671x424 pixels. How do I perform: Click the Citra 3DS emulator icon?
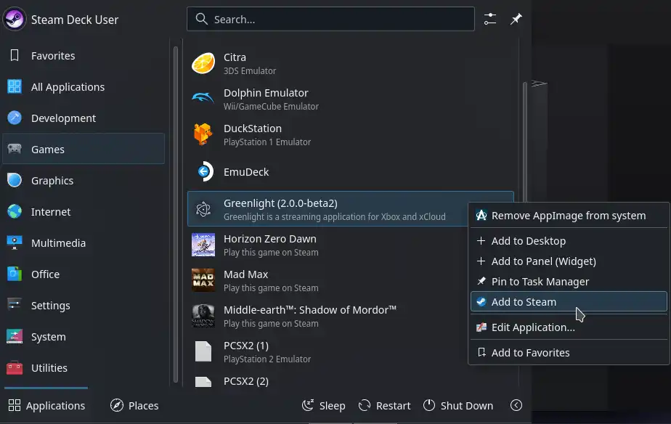click(203, 64)
